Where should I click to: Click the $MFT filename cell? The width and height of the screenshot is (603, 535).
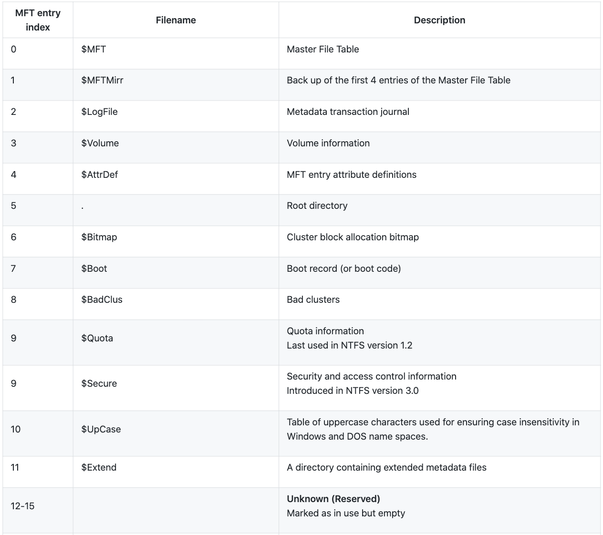94,49
